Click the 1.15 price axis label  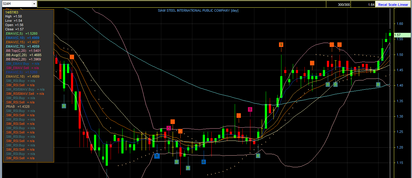pos(399,162)
